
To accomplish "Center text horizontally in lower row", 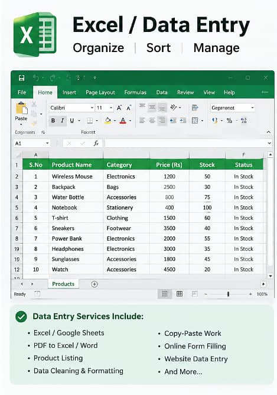I will coord(152,121).
